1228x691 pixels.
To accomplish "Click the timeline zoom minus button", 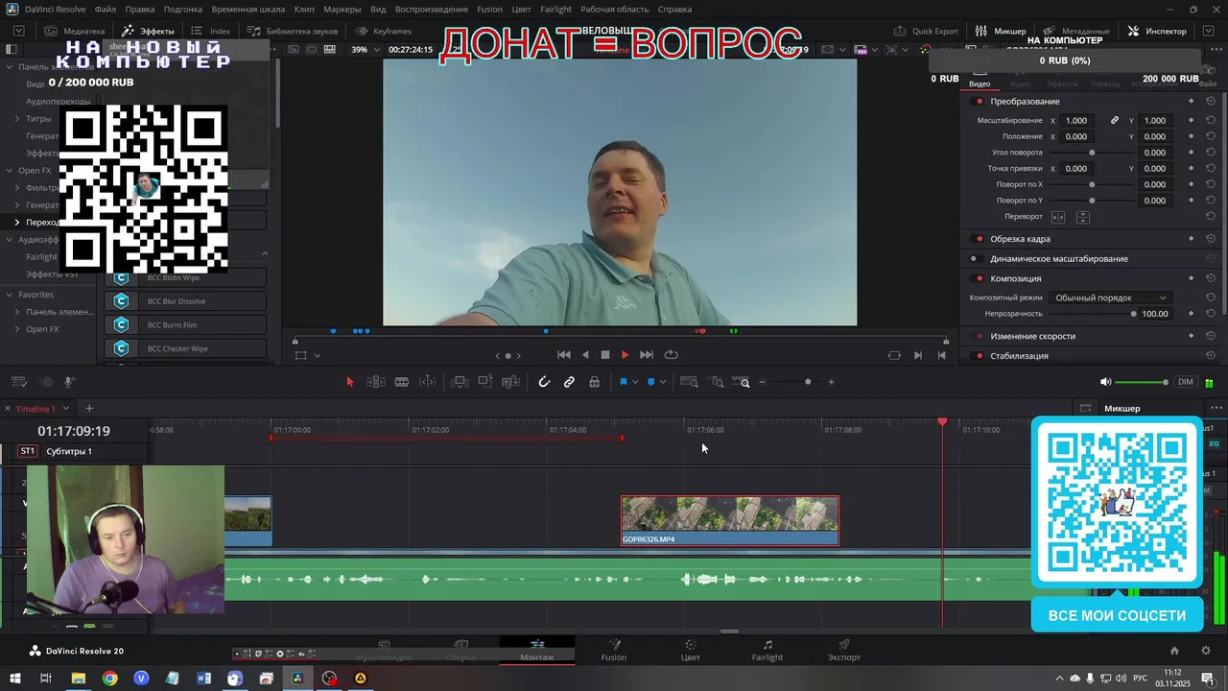I will tap(763, 382).
